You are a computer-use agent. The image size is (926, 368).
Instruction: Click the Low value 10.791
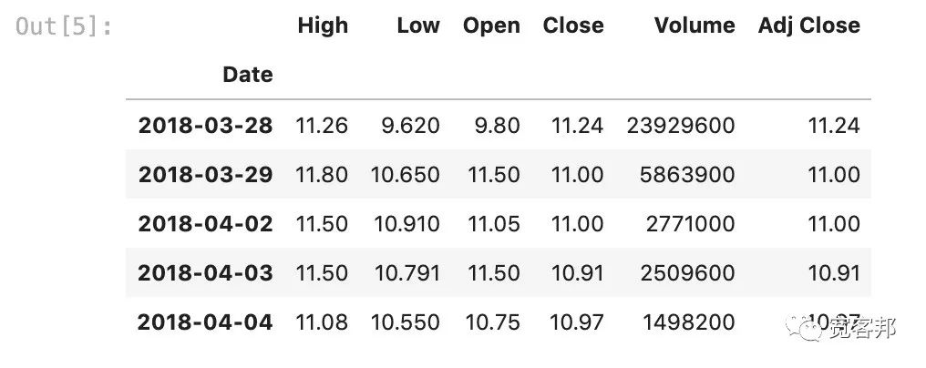[x=406, y=273]
